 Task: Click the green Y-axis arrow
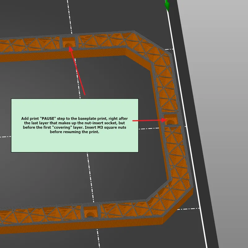point(167,6)
